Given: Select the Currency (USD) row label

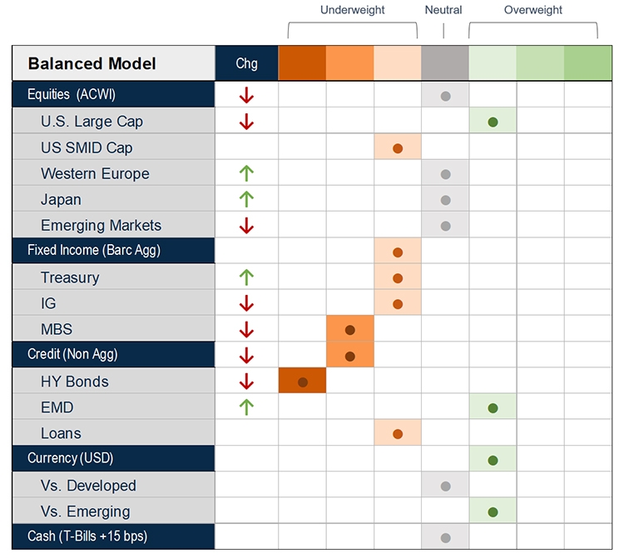Looking at the screenshot, I should click(x=70, y=458).
